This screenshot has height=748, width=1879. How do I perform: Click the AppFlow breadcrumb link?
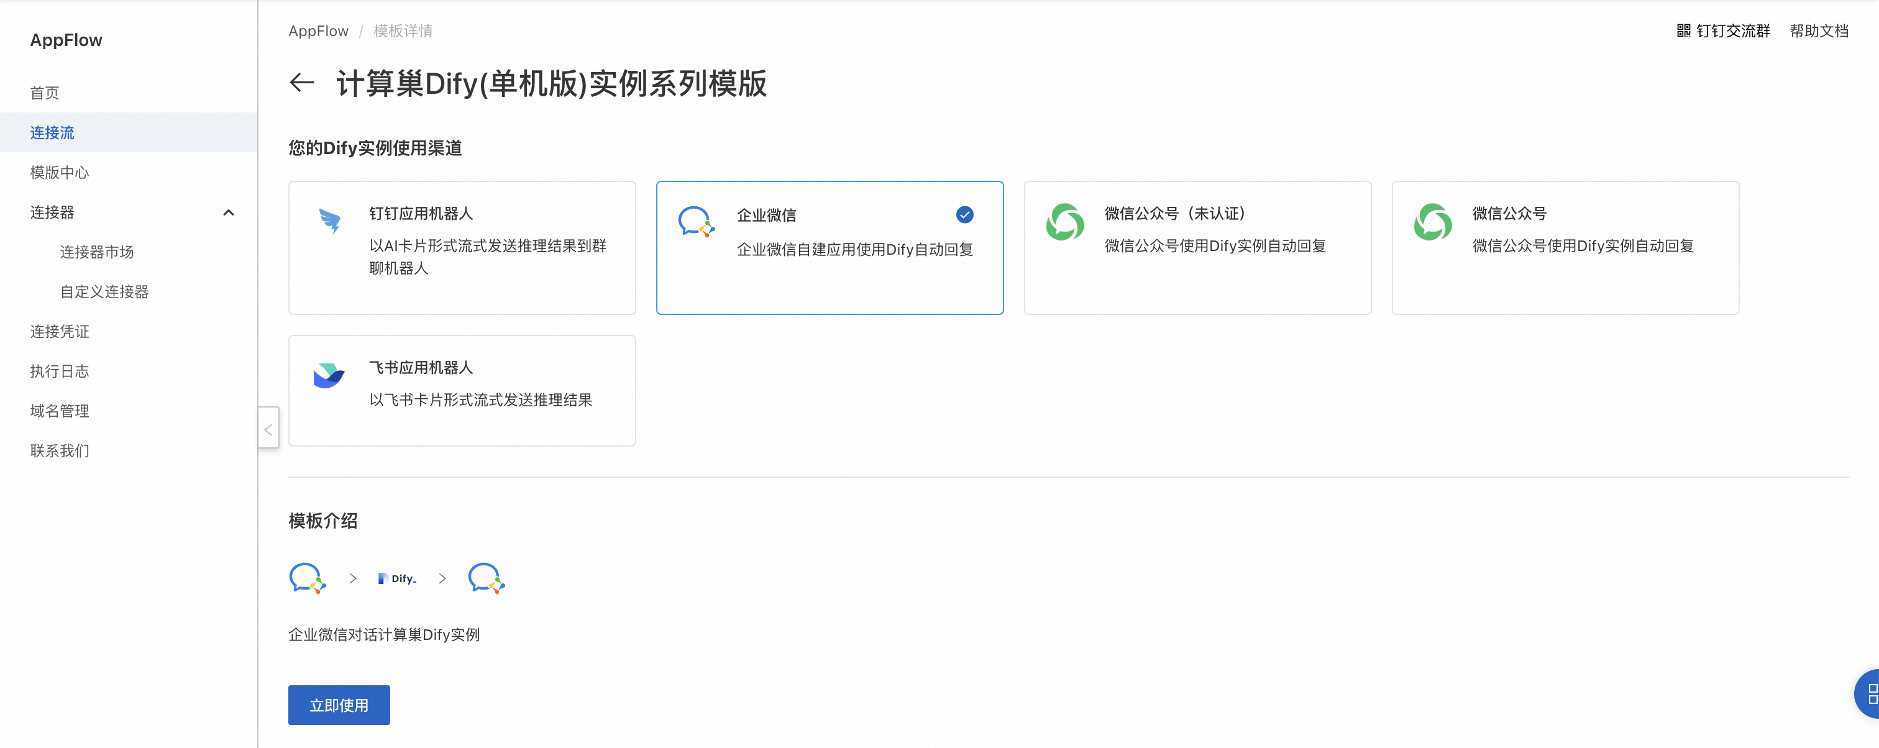[x=318, y=30]
